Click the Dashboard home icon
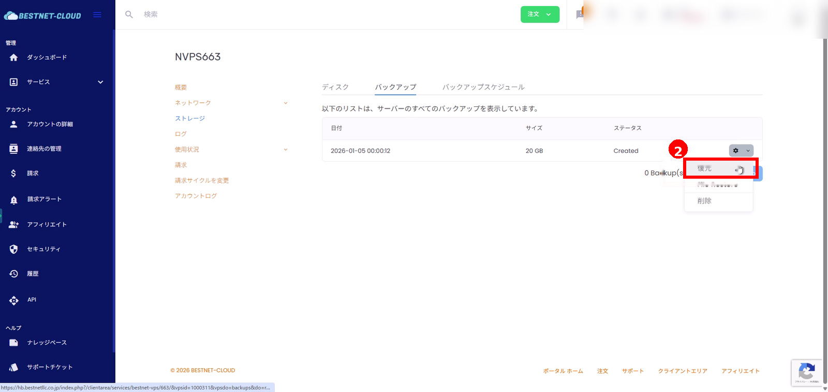The height and width of the screenshot is (392, 828). pos(14,57)
